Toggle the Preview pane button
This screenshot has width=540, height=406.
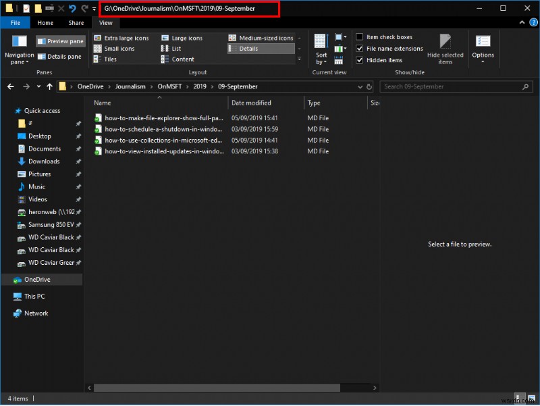(60, 41)
